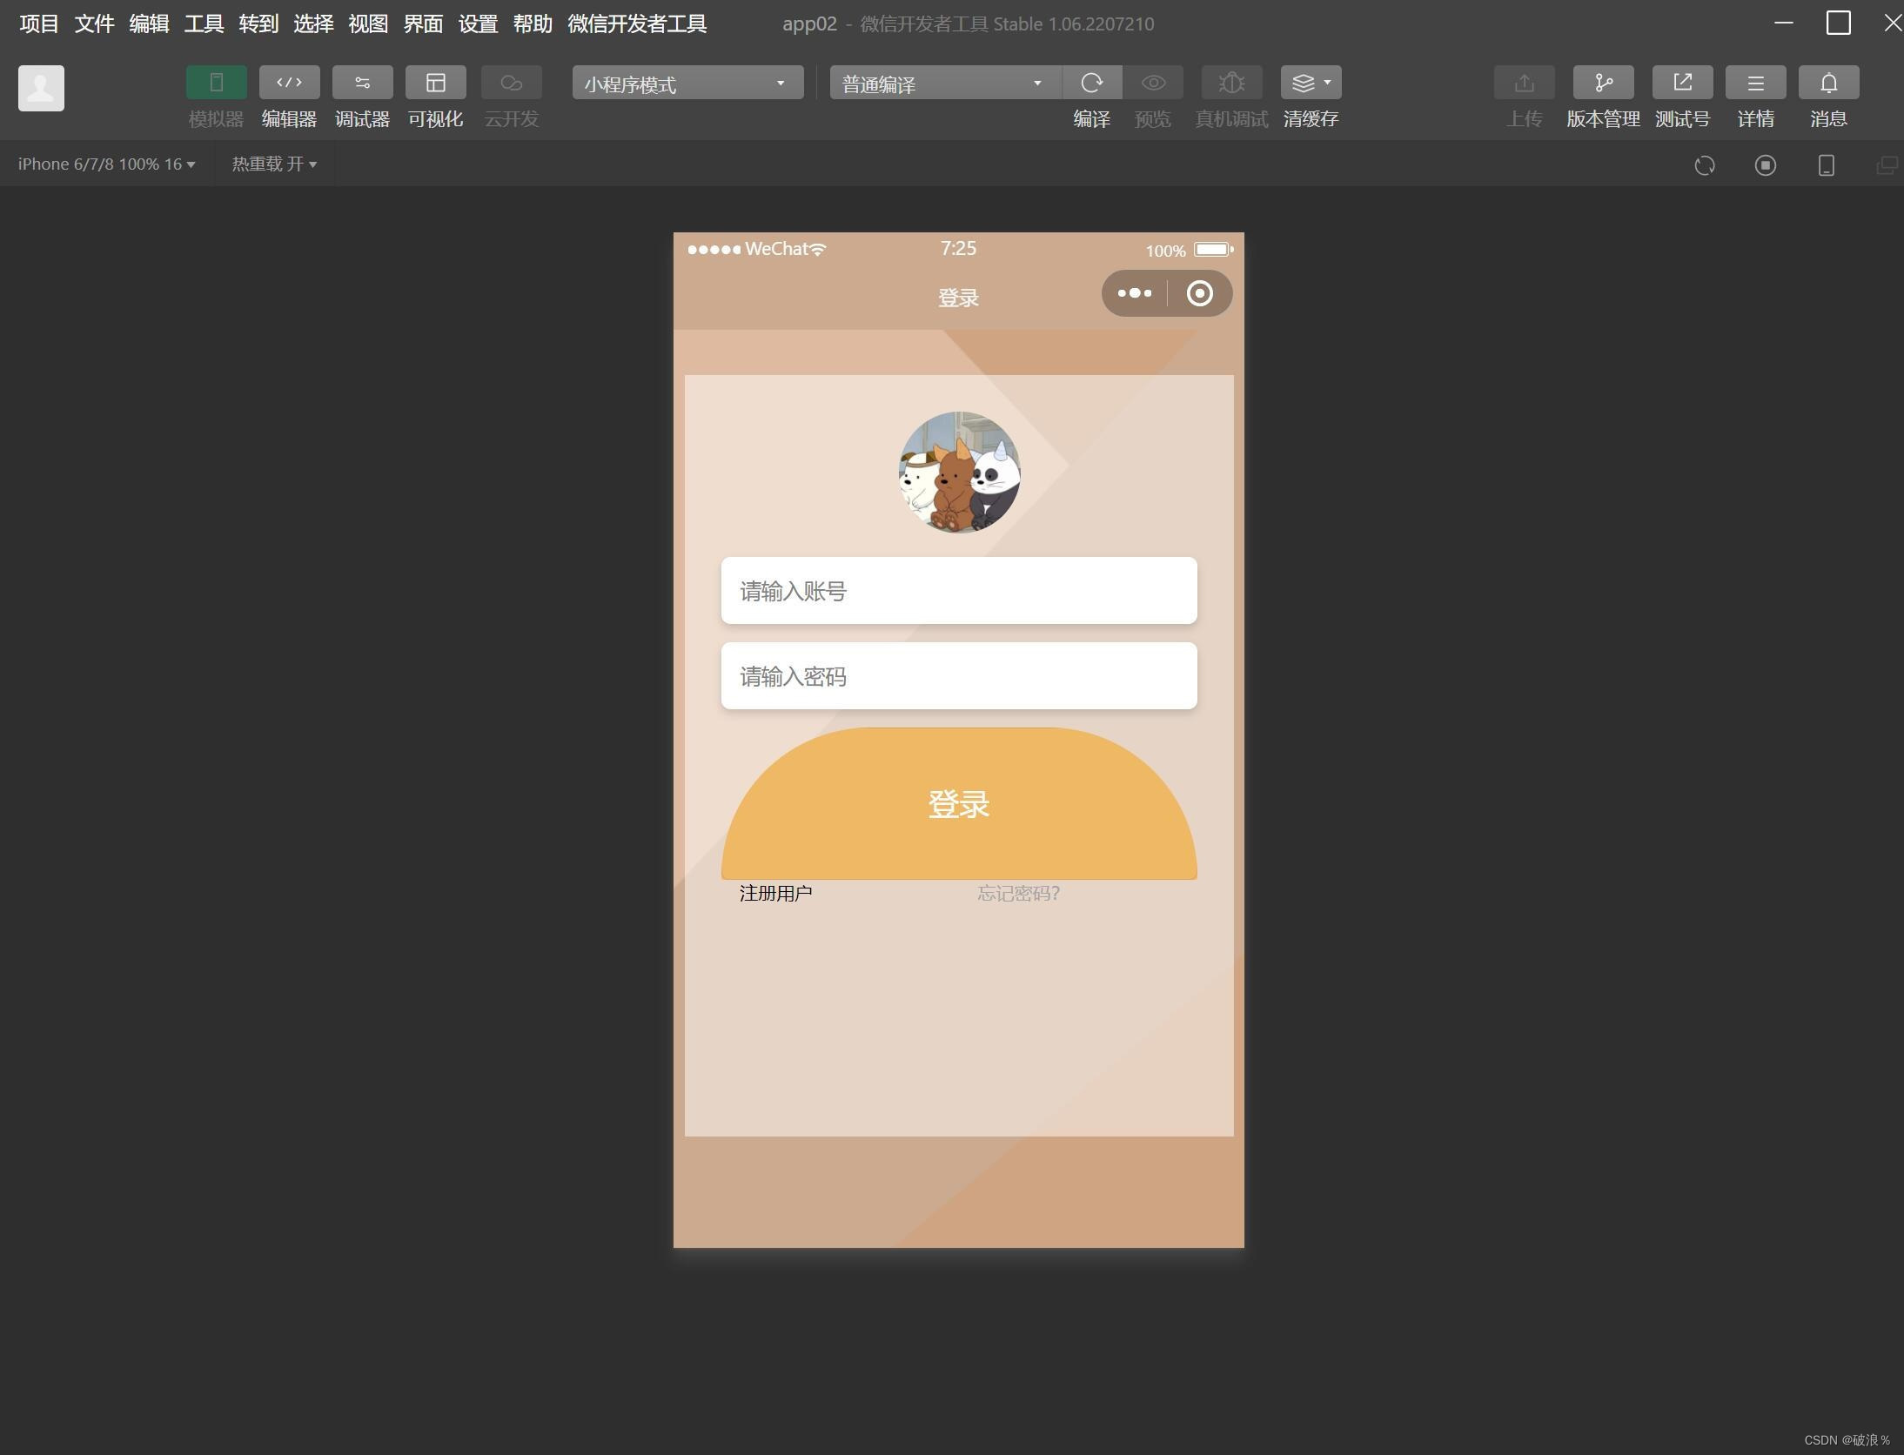The image size is (1904, 1455).
Task: Open version management branch icon
Action: pyautogui.click(x=1603, y=83)
